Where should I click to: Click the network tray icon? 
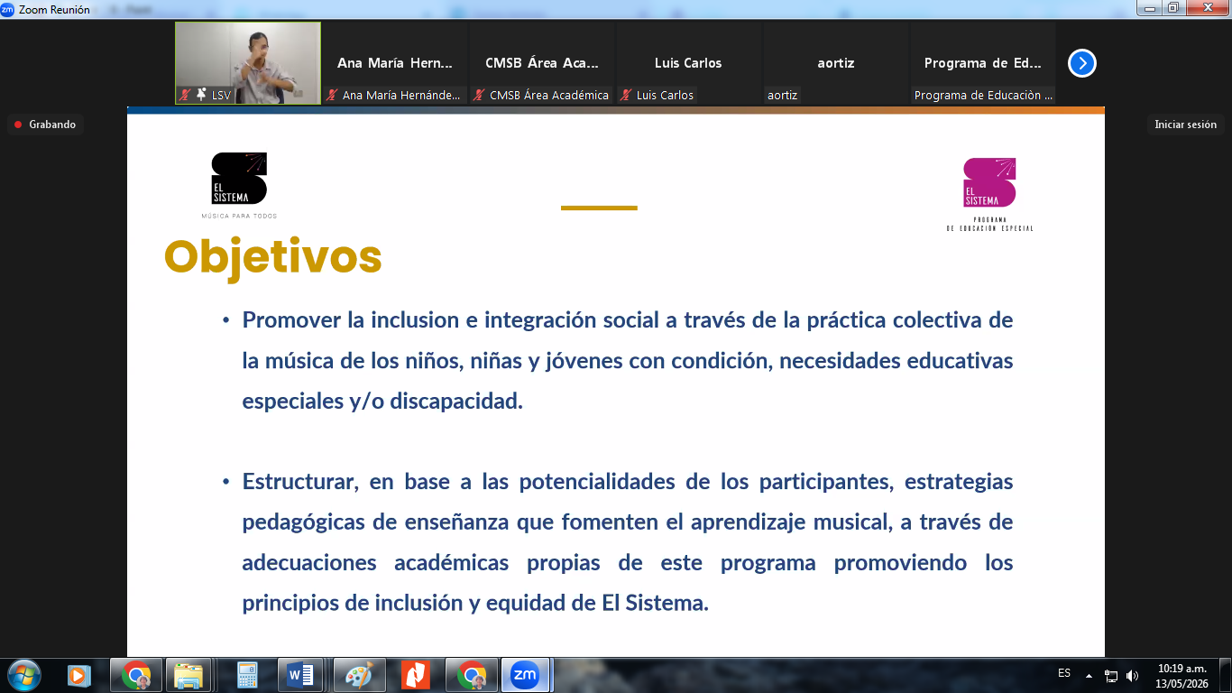(x=1111, y=675)
